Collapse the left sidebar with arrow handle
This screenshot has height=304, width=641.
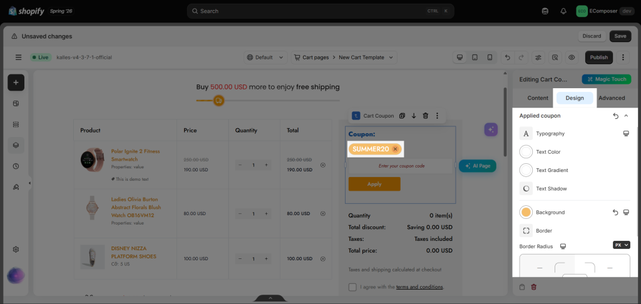pyautogui.click(x=29, y=183)
